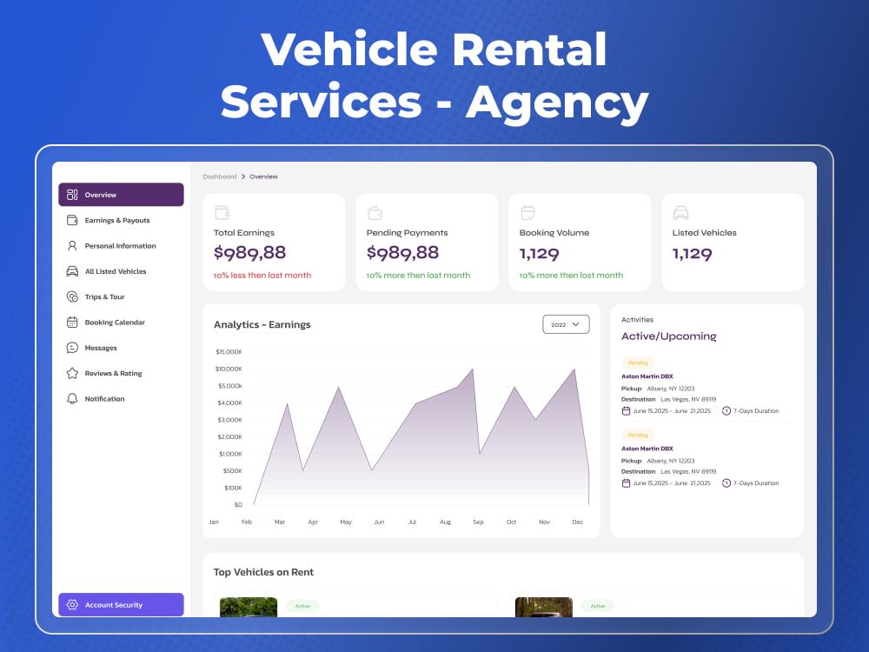
Task: Click the Account Security gear icon
Action: pos(72,605)
